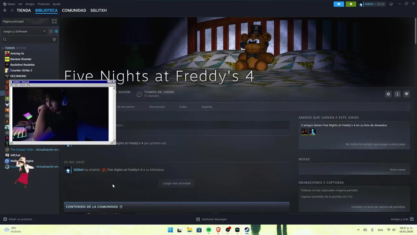The width and height of the screenshot is (417, 235).
Task: Open the first friend's wishlist avatar
Action: [304, 132]
